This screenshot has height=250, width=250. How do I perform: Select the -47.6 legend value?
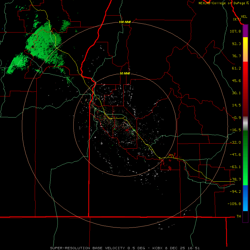pos(235,155)
